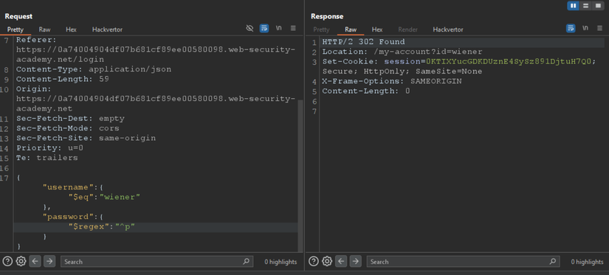Click Content-Type: application/json header

94,70
